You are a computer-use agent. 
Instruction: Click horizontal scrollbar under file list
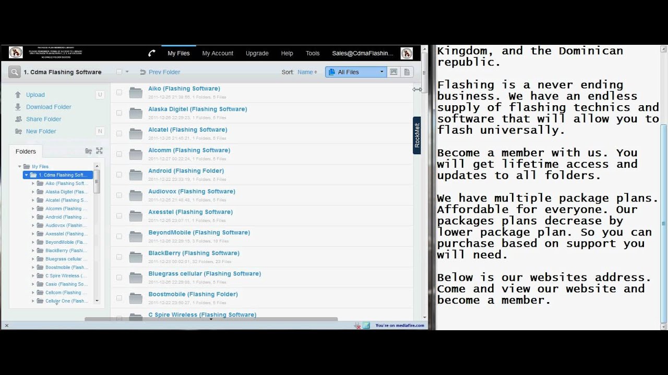[x=211, y=319]
